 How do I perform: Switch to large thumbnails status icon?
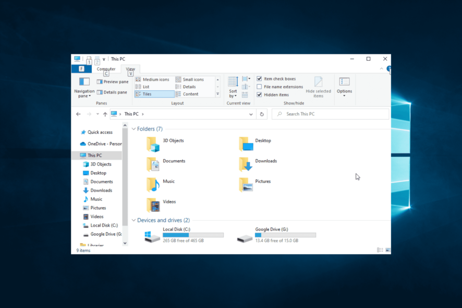[x=388, y=250]
